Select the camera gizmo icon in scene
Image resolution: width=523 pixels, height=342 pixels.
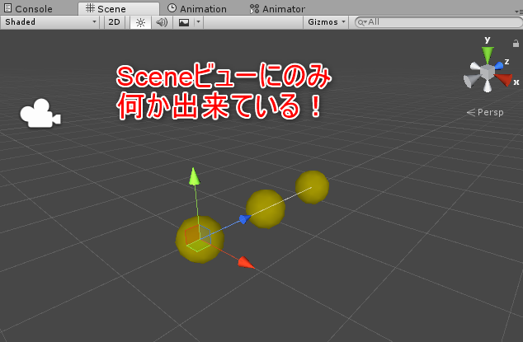click(40, 114)
